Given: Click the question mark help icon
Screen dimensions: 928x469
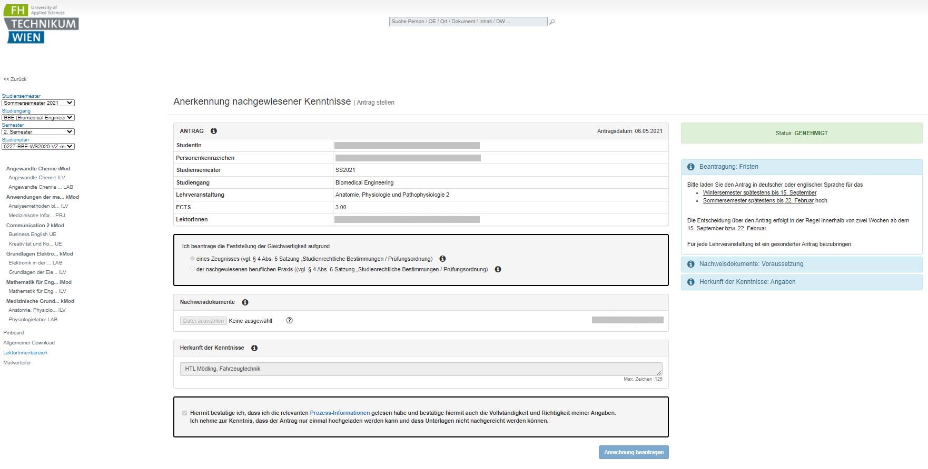Looking at the screenshot, I should tap(289, 321).
